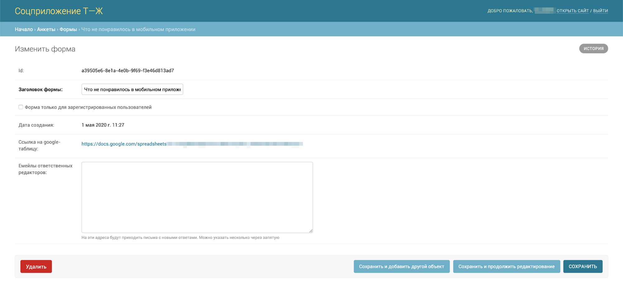This screenshot has height=292, width=623.
Task: Click the Соцприложение Т—Ж site title
Action: tap(59, 11)
